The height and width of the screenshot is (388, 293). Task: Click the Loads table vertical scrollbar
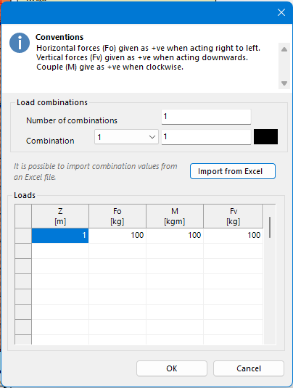270,228
